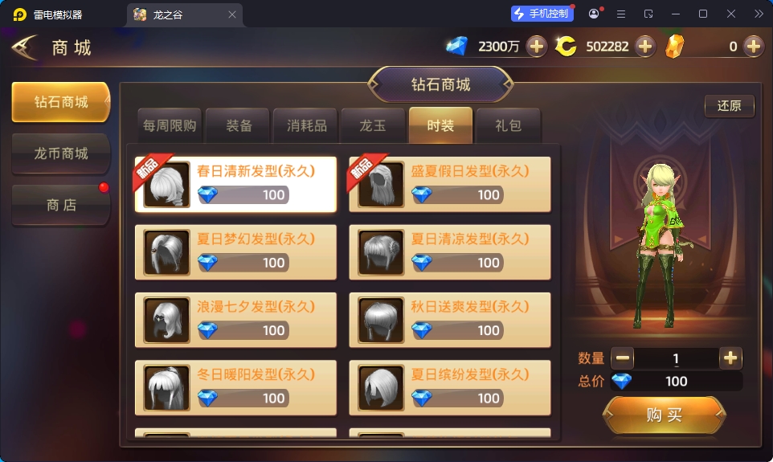Switch to the 装备 equipment tab
Viewport: 773px width, 462px height.
[239, 125]
